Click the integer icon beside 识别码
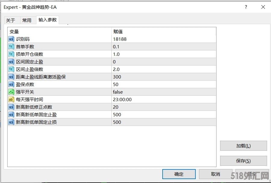 pyautogui.click(x=11, y=39)
